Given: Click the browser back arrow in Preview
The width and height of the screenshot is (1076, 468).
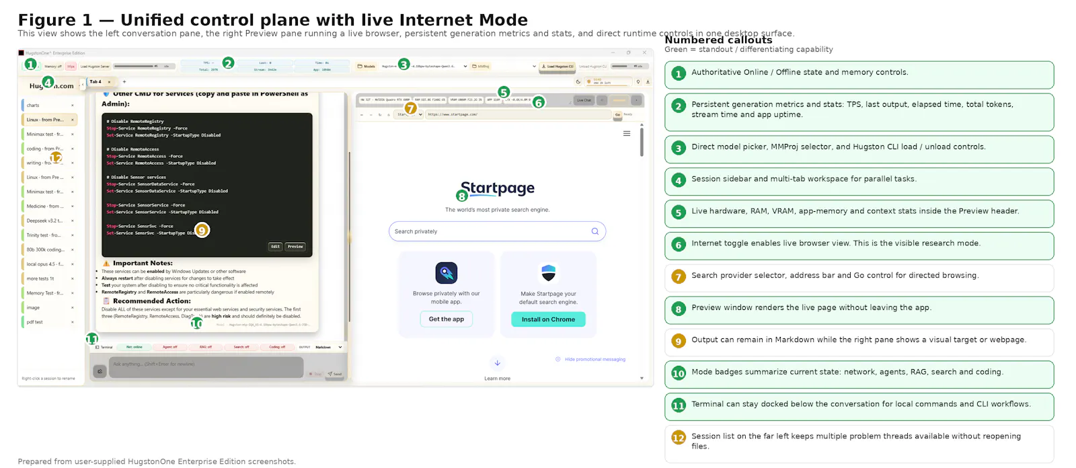Looking at the screenshot, I should click(362, 115).
